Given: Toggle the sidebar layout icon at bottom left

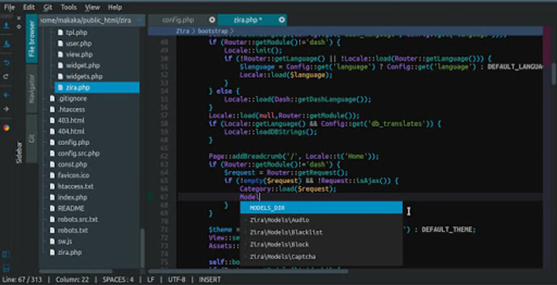Looking at the screenshot, I should point(6,254).
